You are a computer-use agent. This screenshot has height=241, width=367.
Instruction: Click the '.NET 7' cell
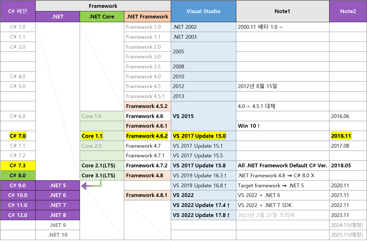[58, 205]
